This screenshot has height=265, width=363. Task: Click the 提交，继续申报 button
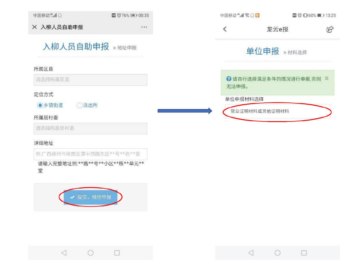pyautogui.click(x=90, y=197)
